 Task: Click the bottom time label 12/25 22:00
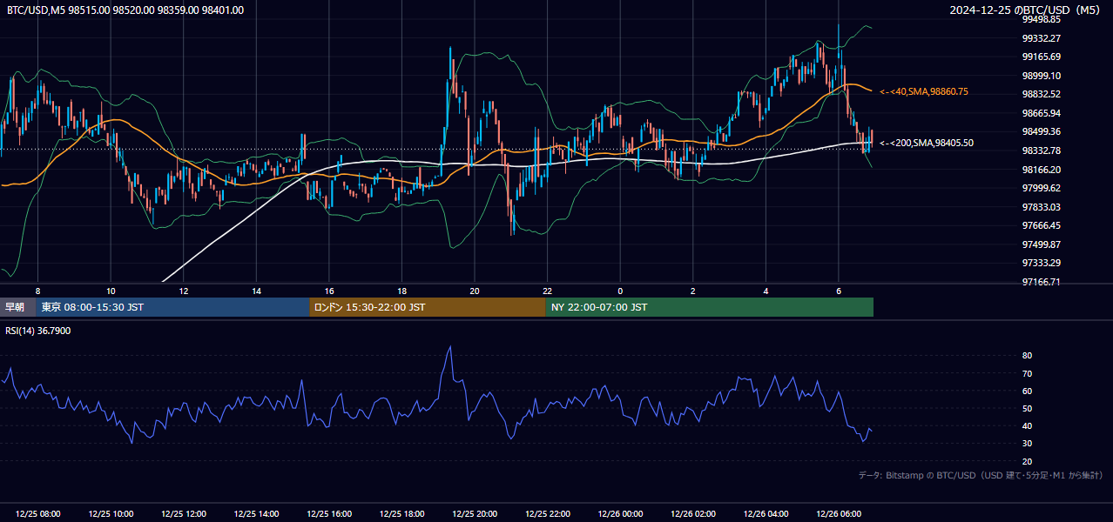tap(548, 514)
